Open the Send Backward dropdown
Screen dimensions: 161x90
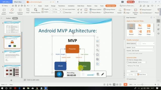coord(146,13)
